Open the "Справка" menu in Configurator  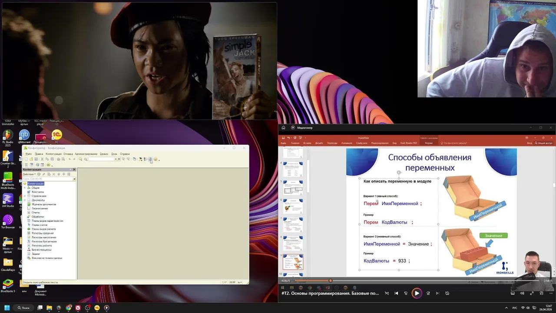tap(125, 154)
